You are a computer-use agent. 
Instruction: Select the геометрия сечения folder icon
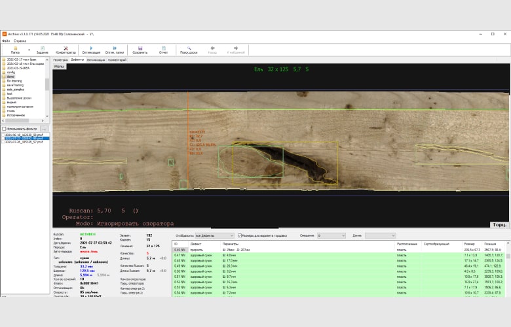click(x=4, y=107)
